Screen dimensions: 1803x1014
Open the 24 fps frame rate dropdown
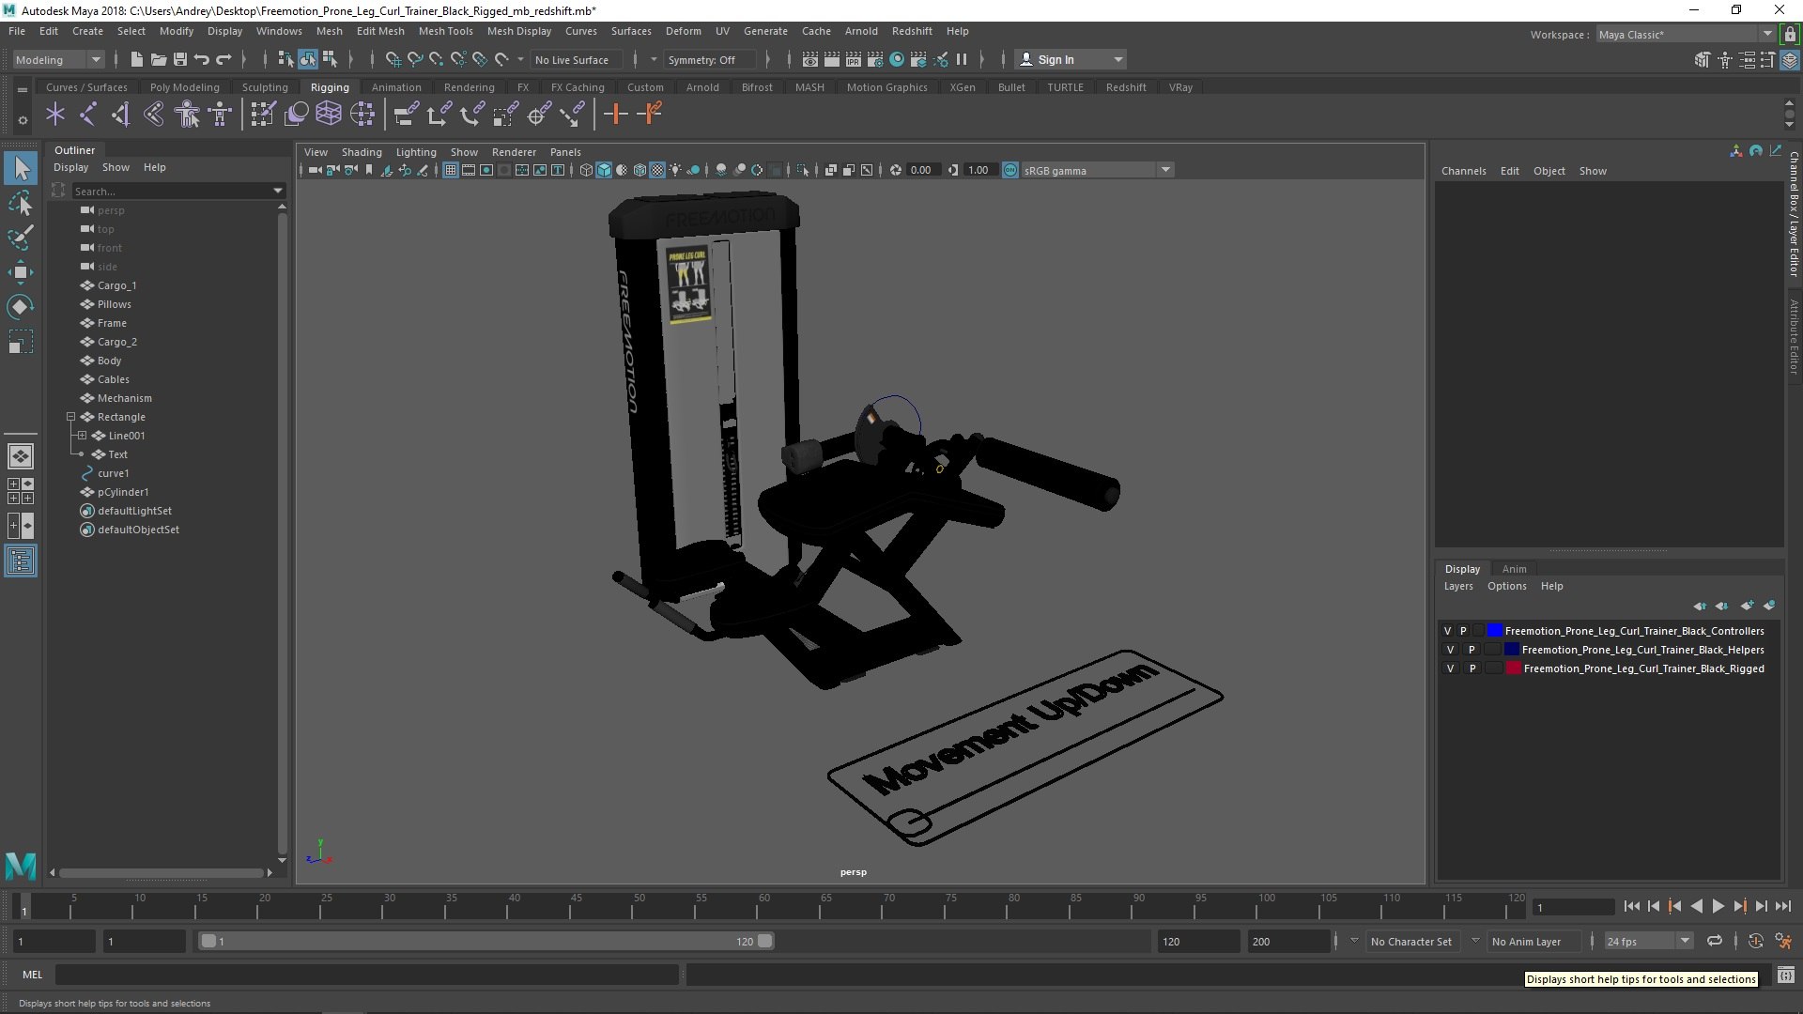(1647, 941)
